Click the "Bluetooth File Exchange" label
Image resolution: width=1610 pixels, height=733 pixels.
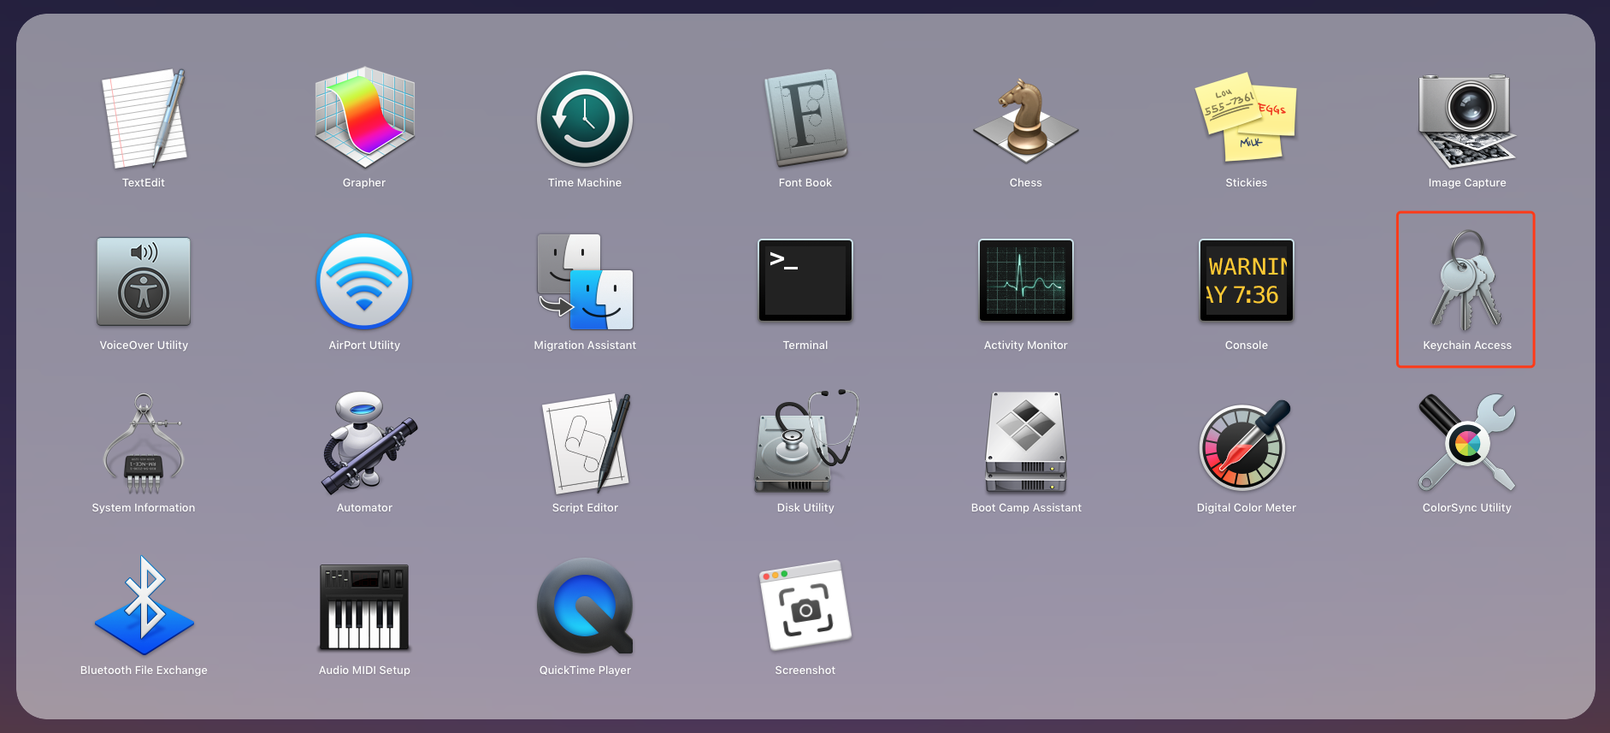click(x=144, y=671)
